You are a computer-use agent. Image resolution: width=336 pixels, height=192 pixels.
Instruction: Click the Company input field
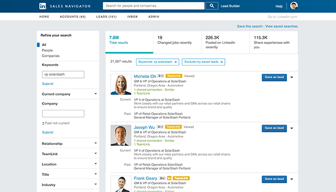click(63, 114)
